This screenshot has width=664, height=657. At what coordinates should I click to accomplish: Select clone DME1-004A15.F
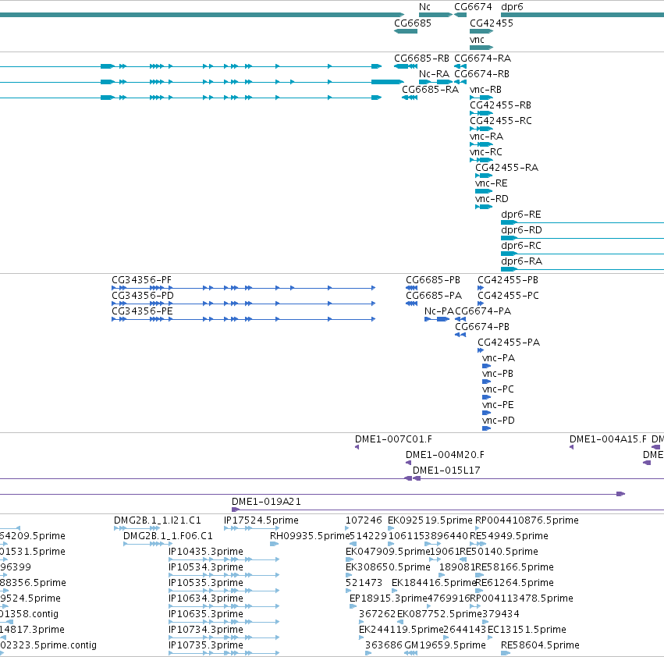coord(608,439)
